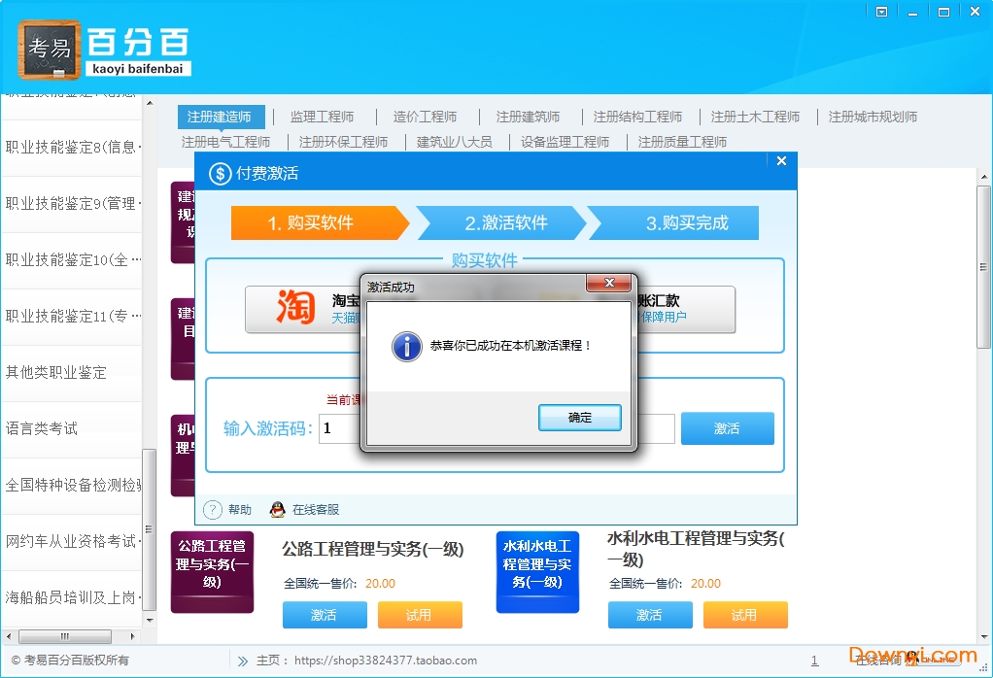This screenshot has height=678, width=993.
Task: Switch to the 注册电气工程师 tab
Action: pyautogui.click(x=225, y=141)
